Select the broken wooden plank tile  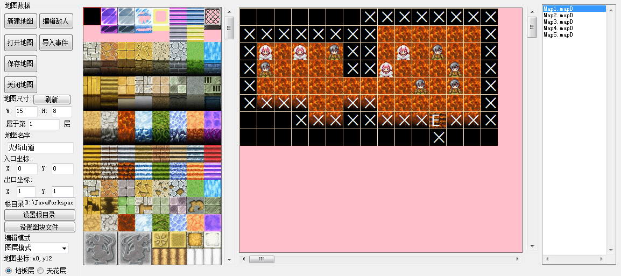(92, 205)
